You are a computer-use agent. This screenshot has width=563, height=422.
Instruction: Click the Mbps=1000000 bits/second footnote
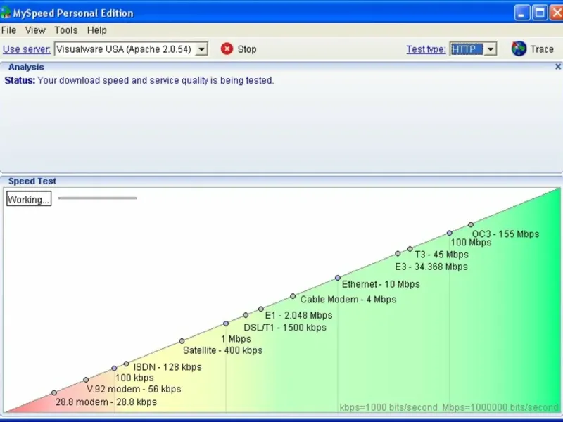point(500,407)
